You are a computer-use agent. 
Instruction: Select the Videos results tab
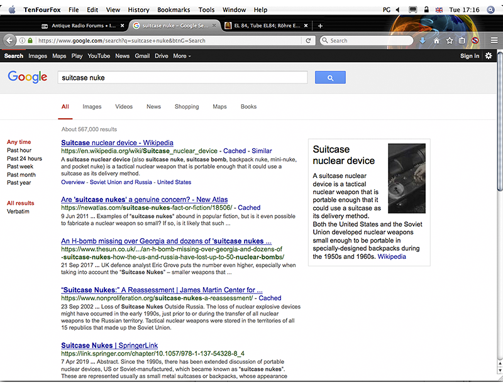point(124,106)
